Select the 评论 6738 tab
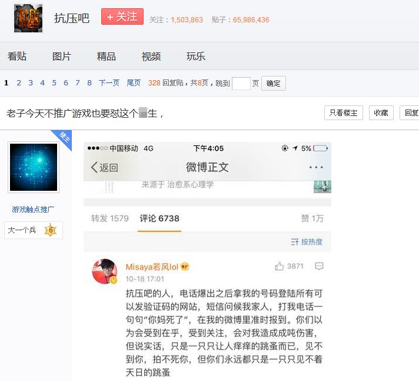 pyautogui.click(x=159, y=218)
